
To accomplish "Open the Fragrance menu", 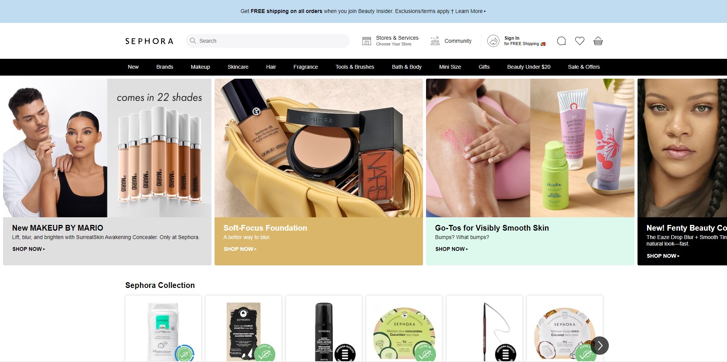I will [306, 67].
